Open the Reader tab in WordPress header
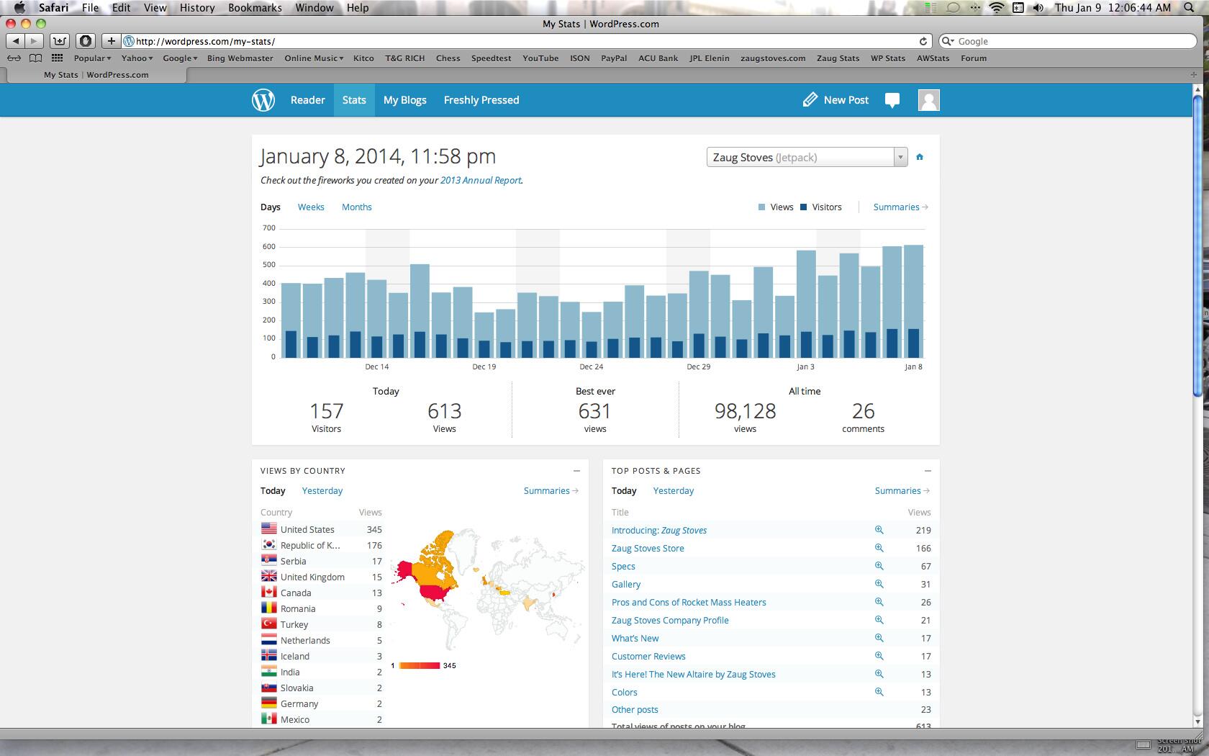 tap(308, 100)
